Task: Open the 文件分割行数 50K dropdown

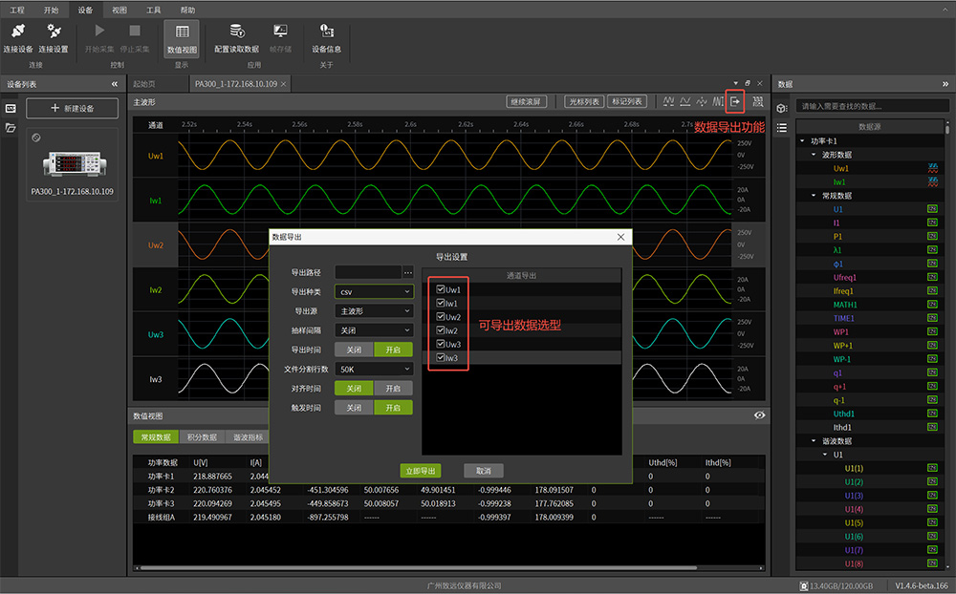Action: tap(374, 369)
